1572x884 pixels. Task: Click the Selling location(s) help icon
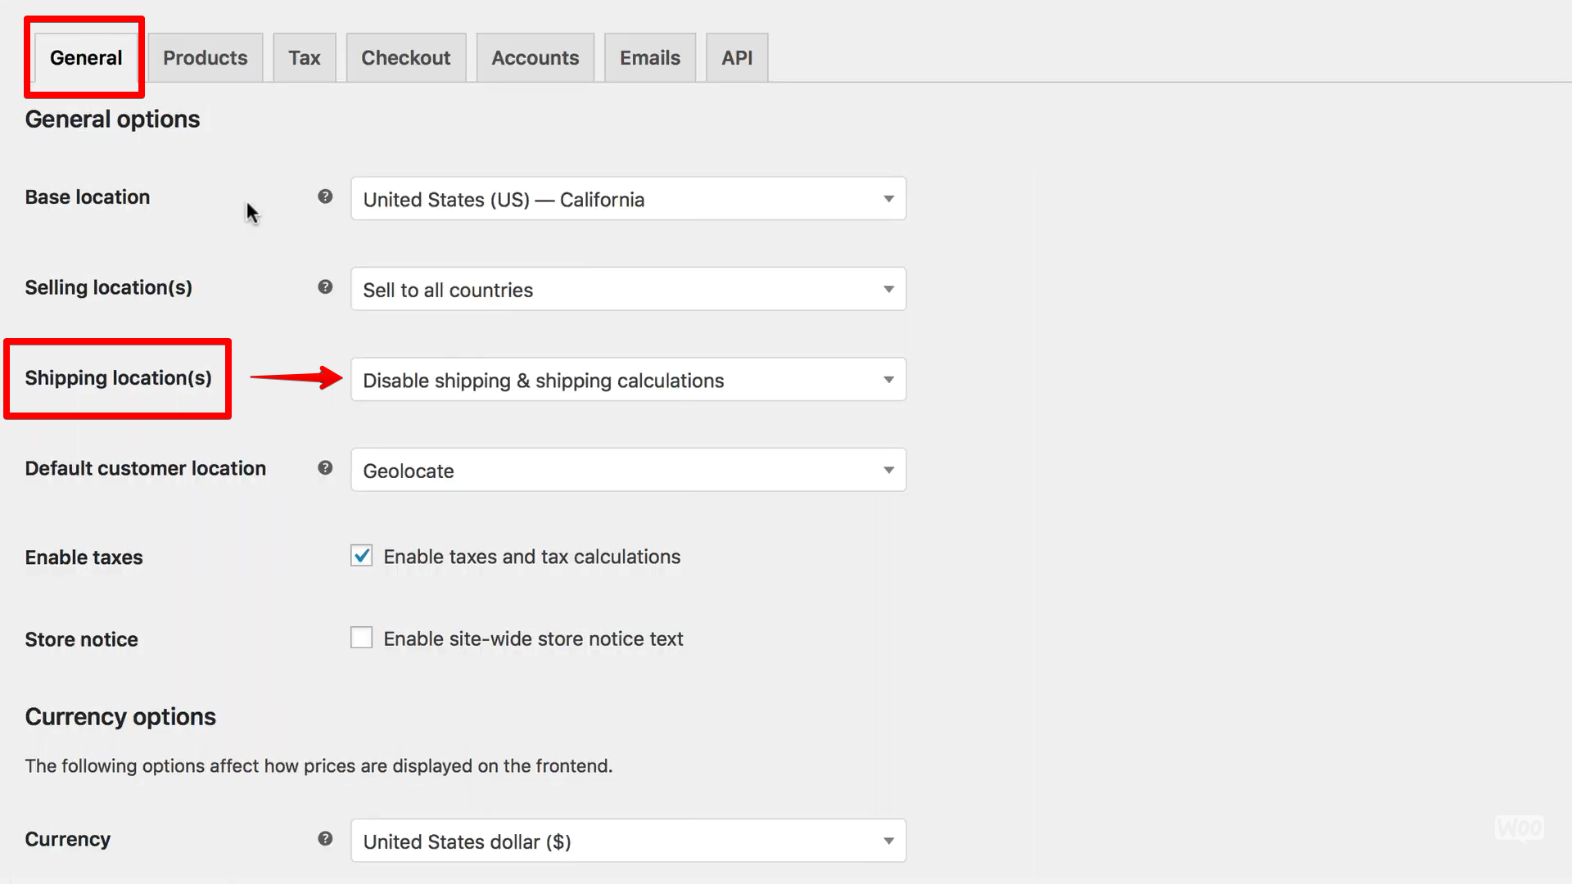(325, 287)
